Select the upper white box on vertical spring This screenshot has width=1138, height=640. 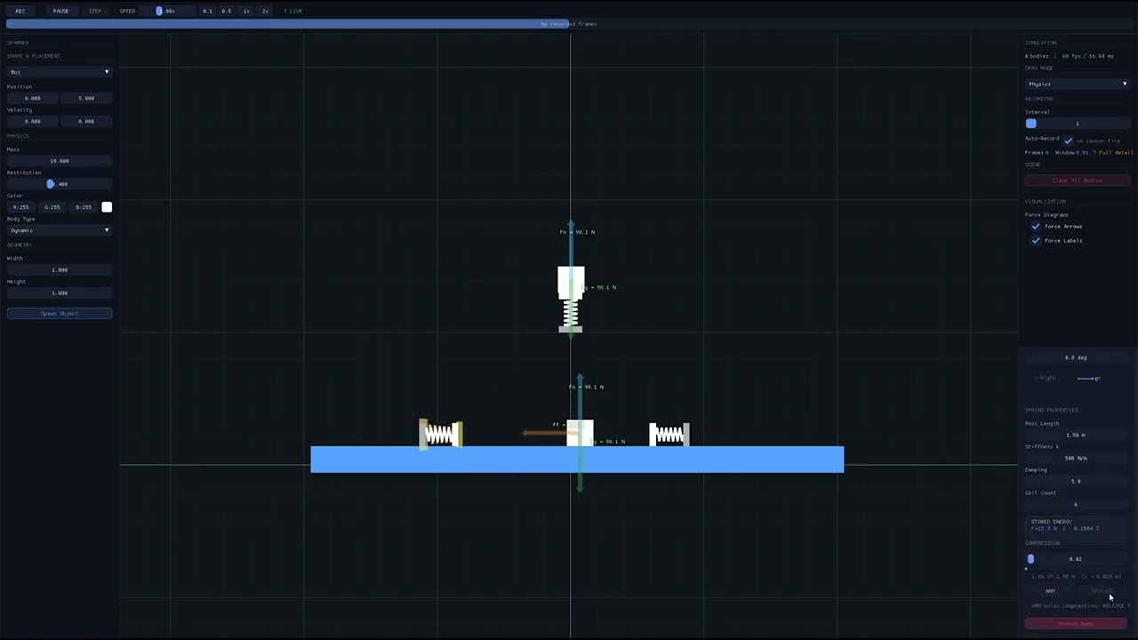(x=571, y=282)
